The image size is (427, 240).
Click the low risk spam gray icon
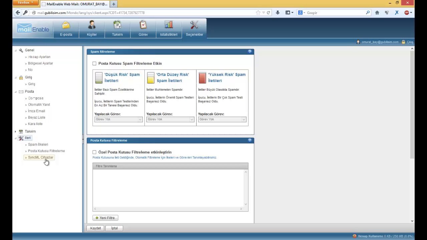99,78
